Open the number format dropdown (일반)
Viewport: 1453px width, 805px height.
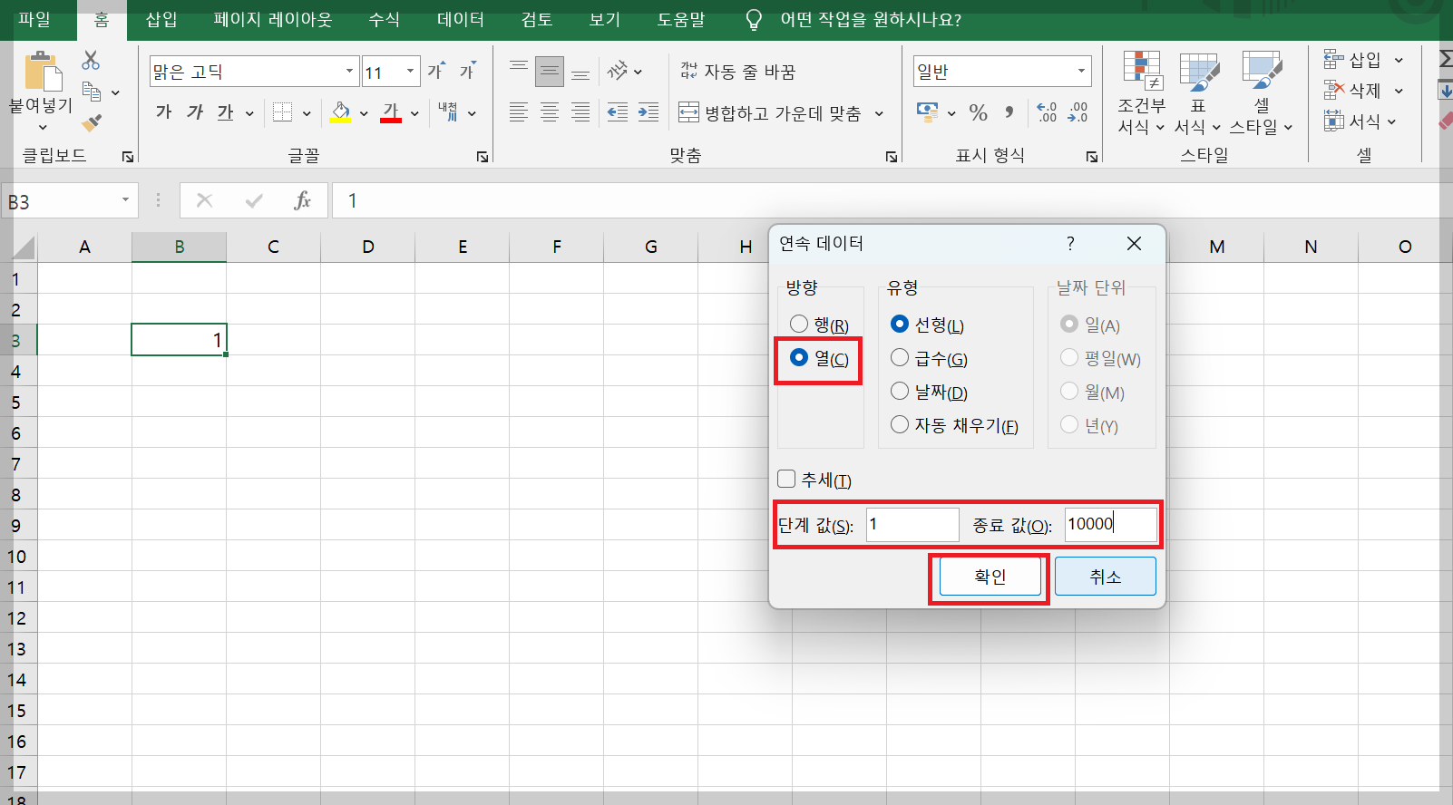[x=1081, y=71]
